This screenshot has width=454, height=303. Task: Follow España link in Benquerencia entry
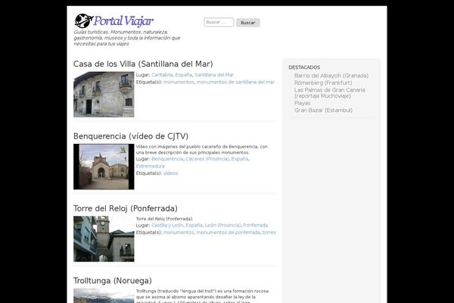240,159
